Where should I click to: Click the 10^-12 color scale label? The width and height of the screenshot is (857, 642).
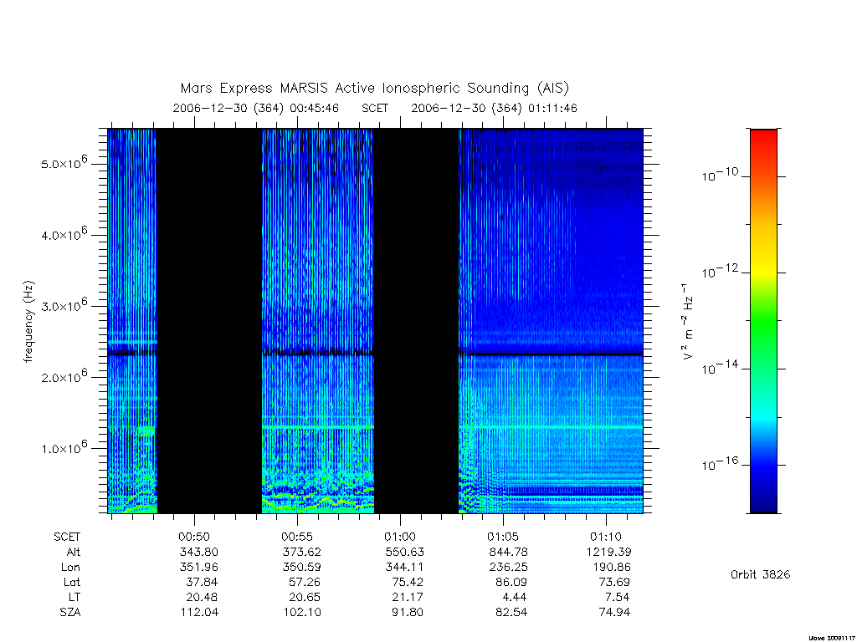[720, 271]
